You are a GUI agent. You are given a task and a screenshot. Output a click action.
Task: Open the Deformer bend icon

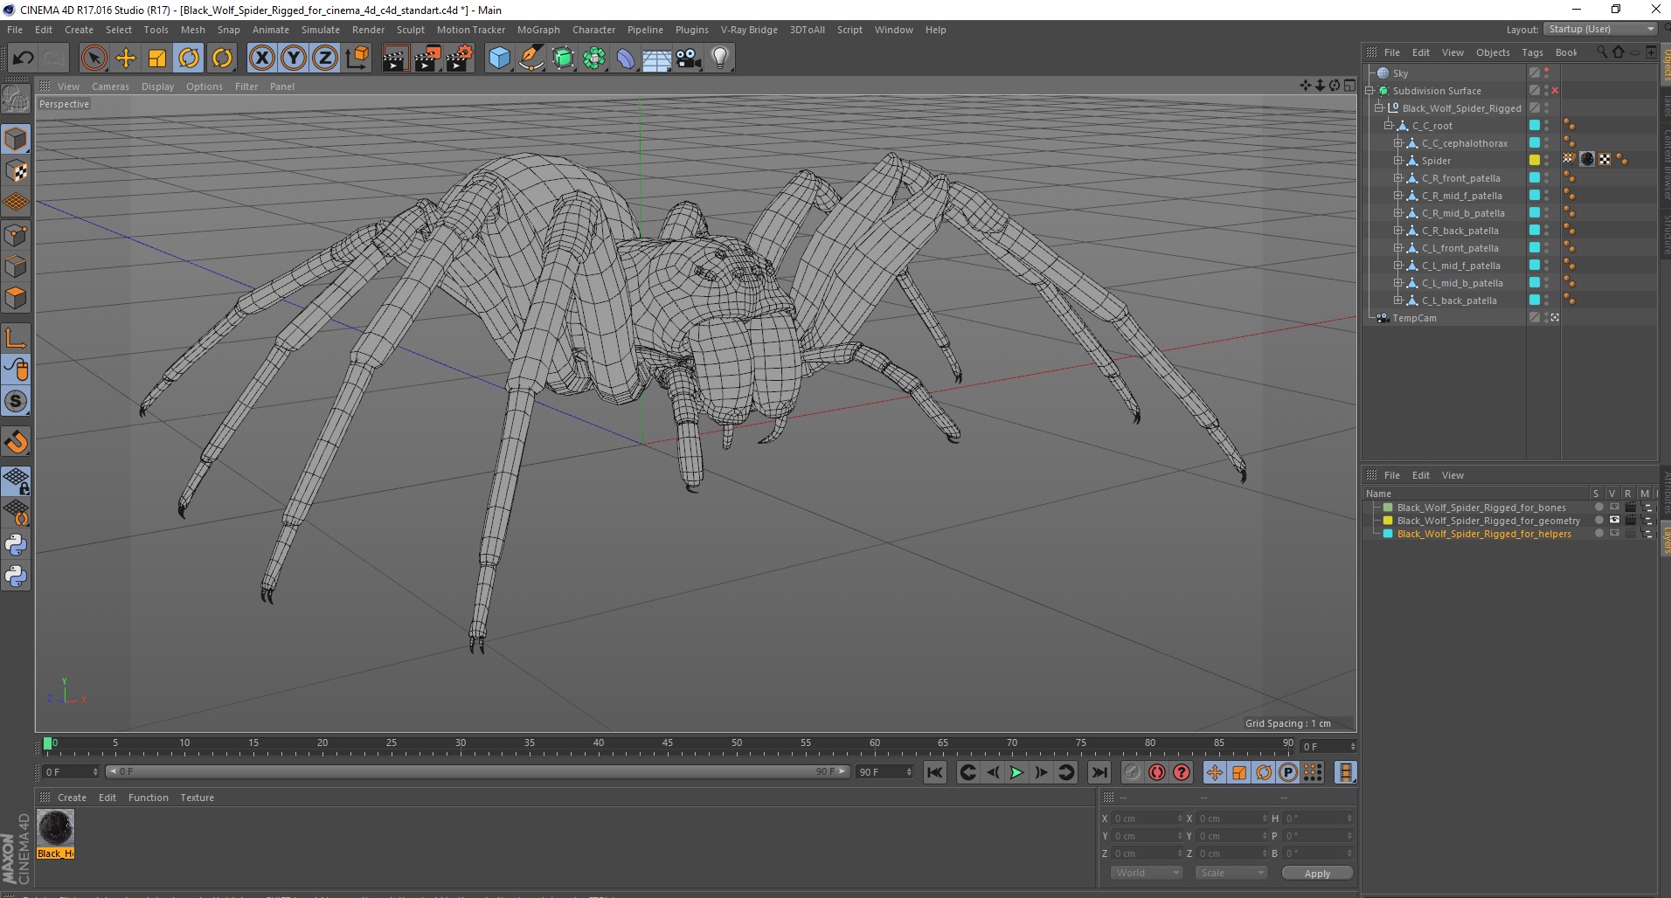[626, 59]
